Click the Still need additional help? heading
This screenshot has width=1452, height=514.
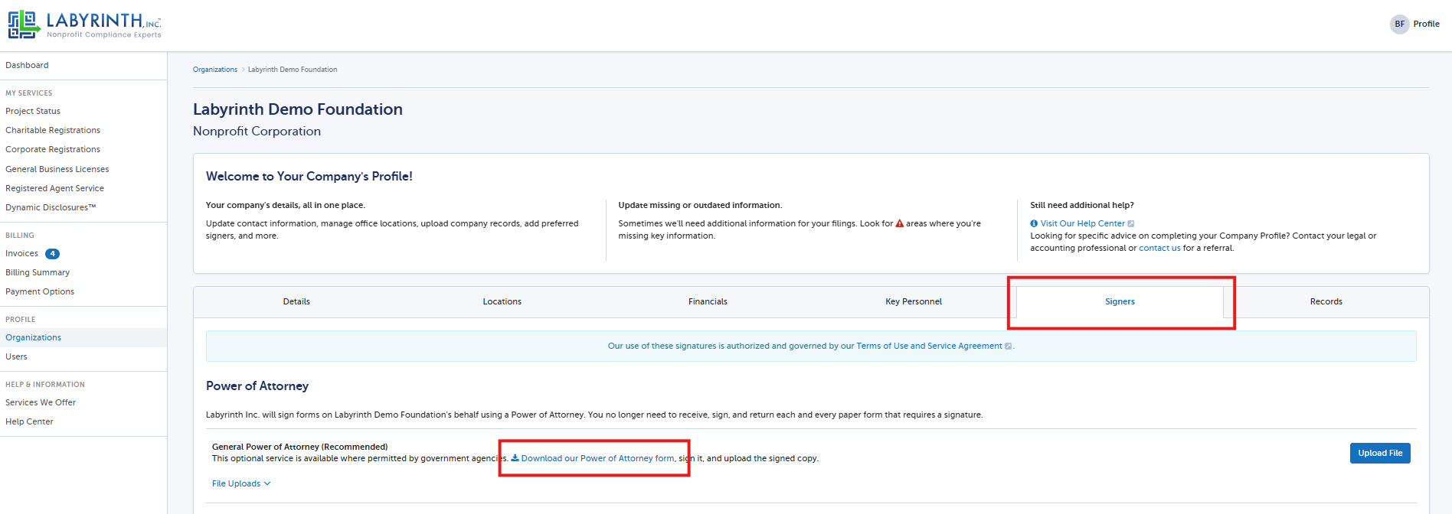click(x=1082, y=205)
